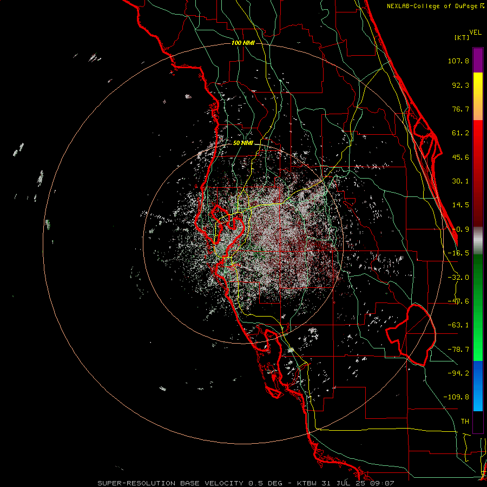This screenshot has width=487, height=487.
Task: Select the -94.2 velocity scale label
Action: pyautogui.click(x=458, y=373)
